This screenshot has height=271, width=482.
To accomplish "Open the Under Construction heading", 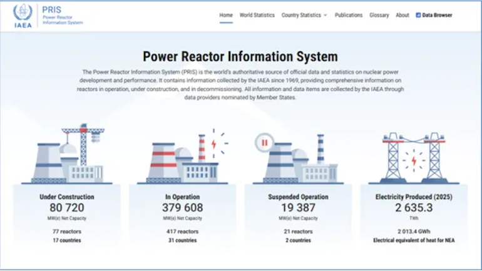I will point(67,197).
